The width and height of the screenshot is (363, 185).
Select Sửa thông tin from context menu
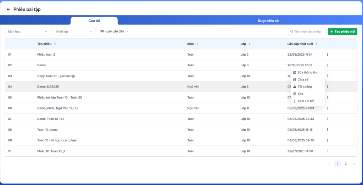pos(307,72)
